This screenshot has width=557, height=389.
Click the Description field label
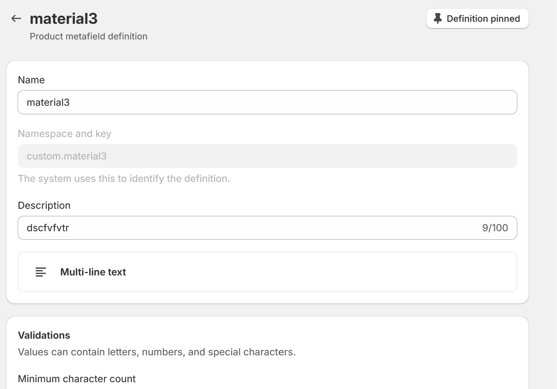coord(44,205)
